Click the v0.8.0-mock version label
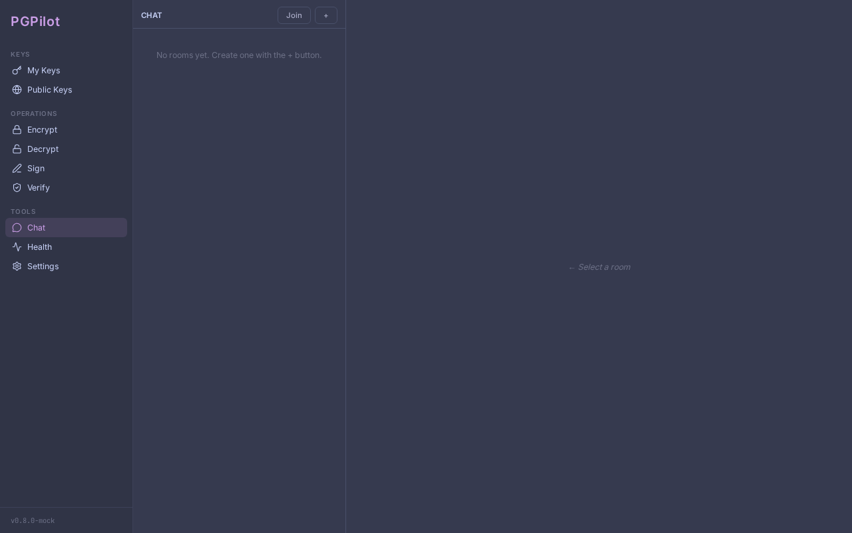 33,521
